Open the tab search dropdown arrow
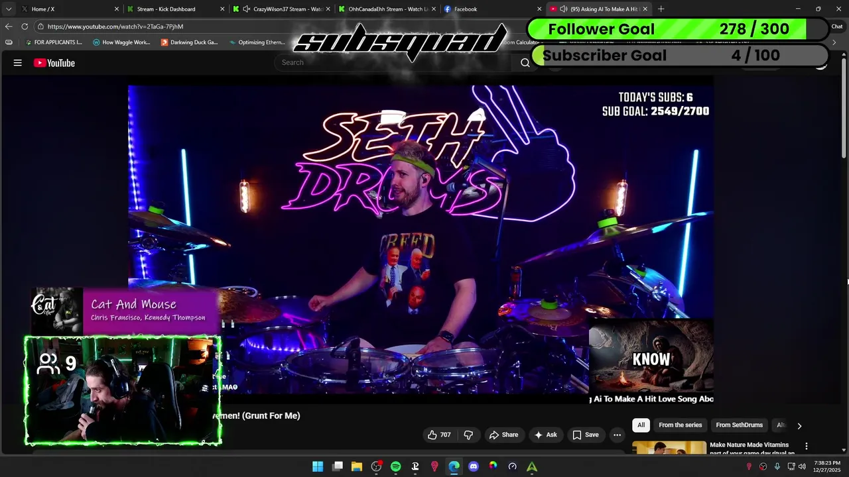This screenshot has width=849, height=477. tap(8, 9)
